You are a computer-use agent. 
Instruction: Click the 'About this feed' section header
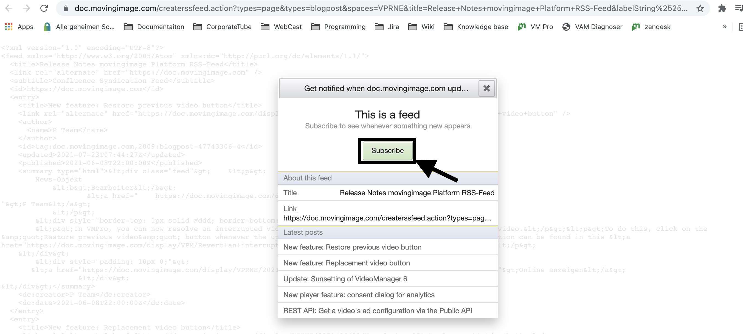[388, 178]
